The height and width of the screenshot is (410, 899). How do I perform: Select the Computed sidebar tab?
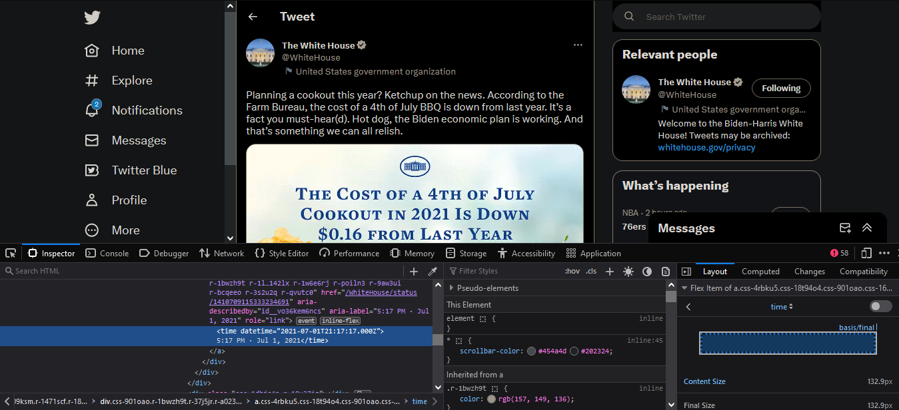(760, 272)
